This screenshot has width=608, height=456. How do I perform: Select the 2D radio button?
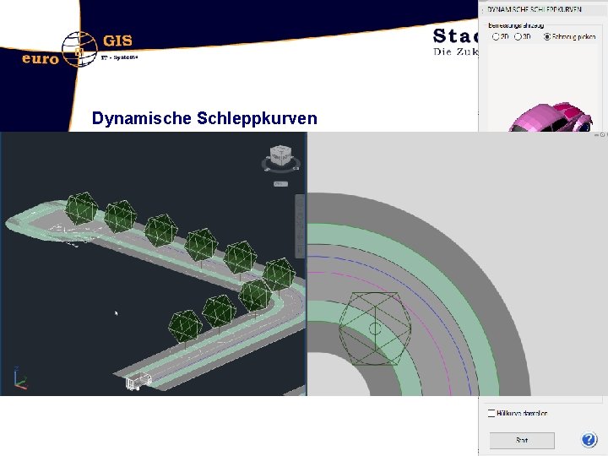click(x=496, y=37)
